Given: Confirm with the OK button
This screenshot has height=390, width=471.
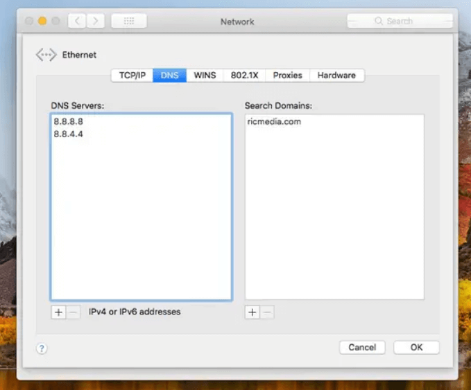Looking at the screenshot, I should (x=416, y=347).
